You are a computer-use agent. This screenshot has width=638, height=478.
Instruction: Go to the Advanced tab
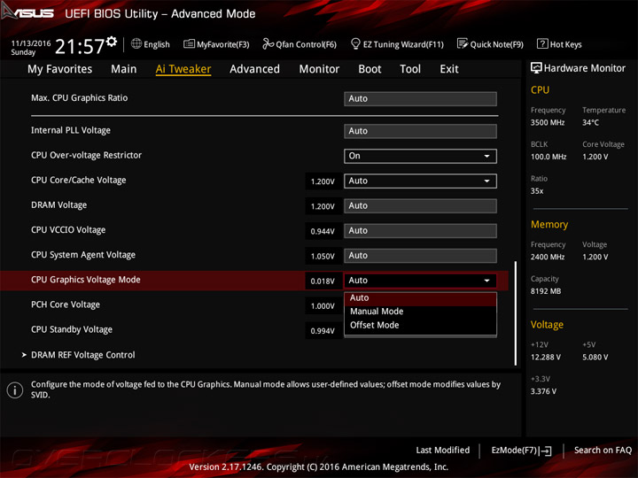pyautogui.click(x=254, y=69)
